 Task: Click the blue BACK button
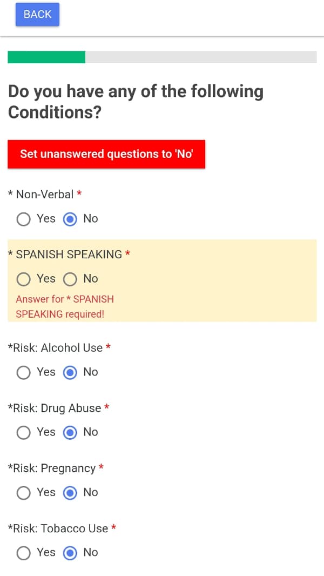tap(37, 15)
